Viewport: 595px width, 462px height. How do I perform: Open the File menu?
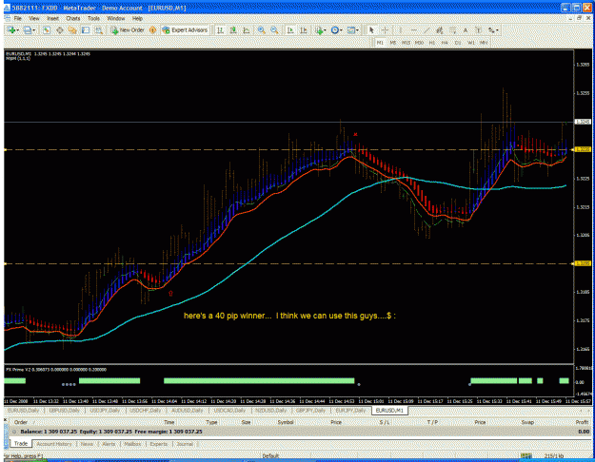(x=18, y=18)
